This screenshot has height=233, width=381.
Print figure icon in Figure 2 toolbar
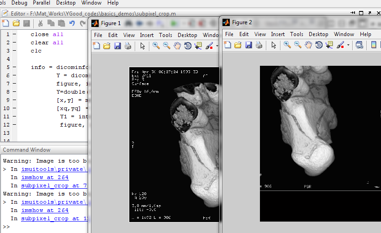coord(259,45)
